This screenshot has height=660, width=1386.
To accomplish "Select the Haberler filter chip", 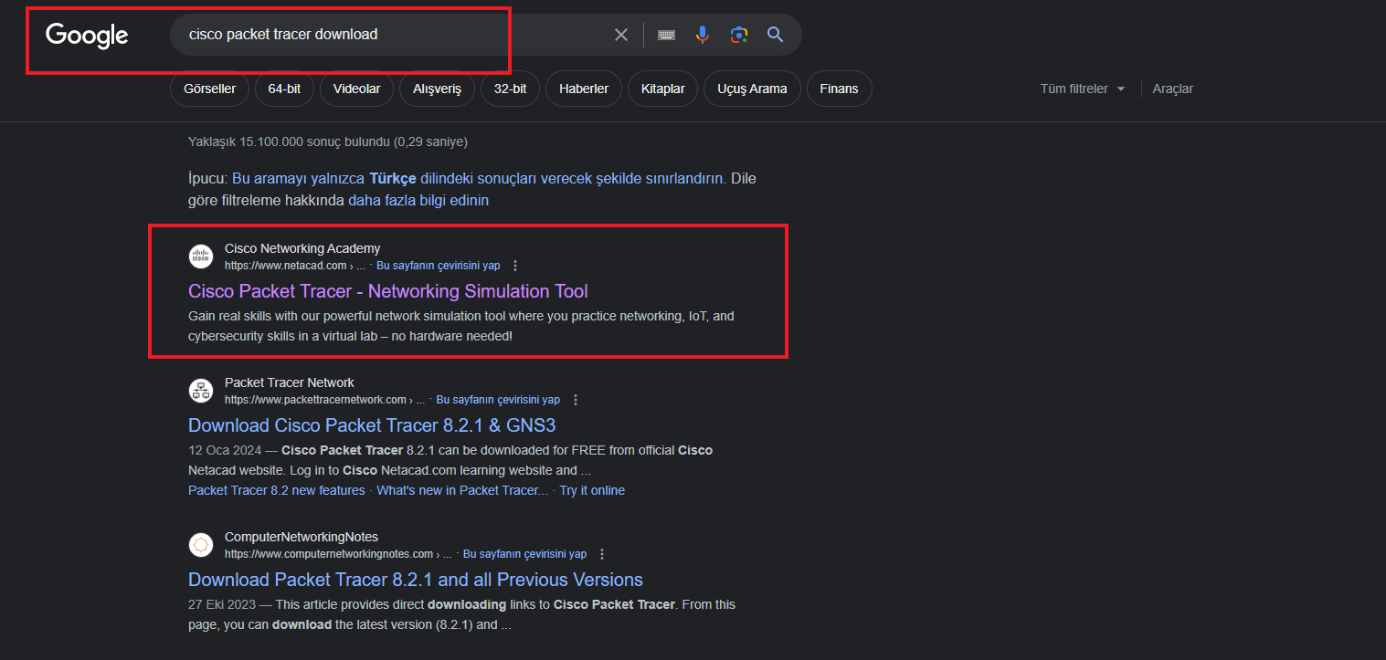I will point(584,89).
